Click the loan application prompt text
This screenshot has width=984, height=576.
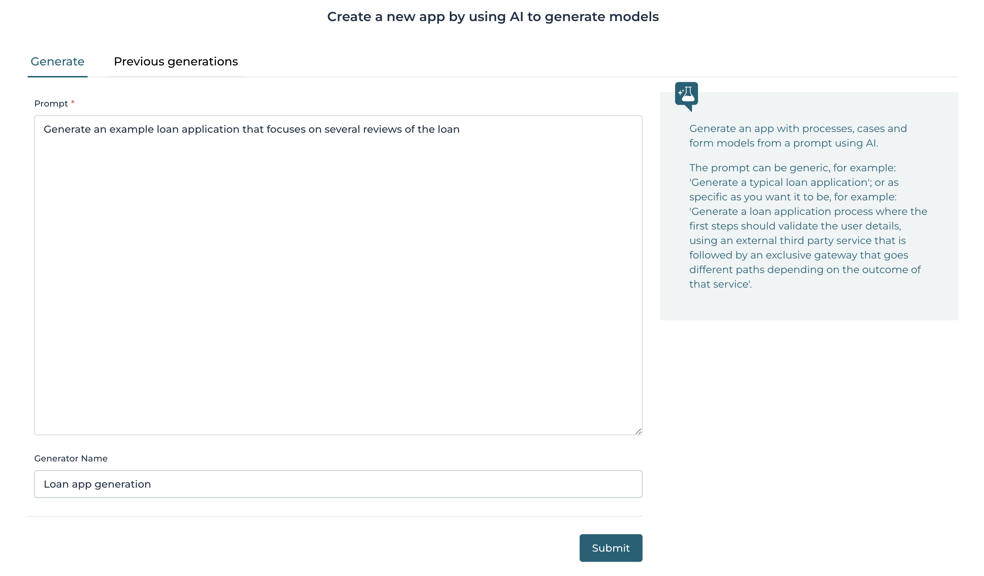coord(252,128)
